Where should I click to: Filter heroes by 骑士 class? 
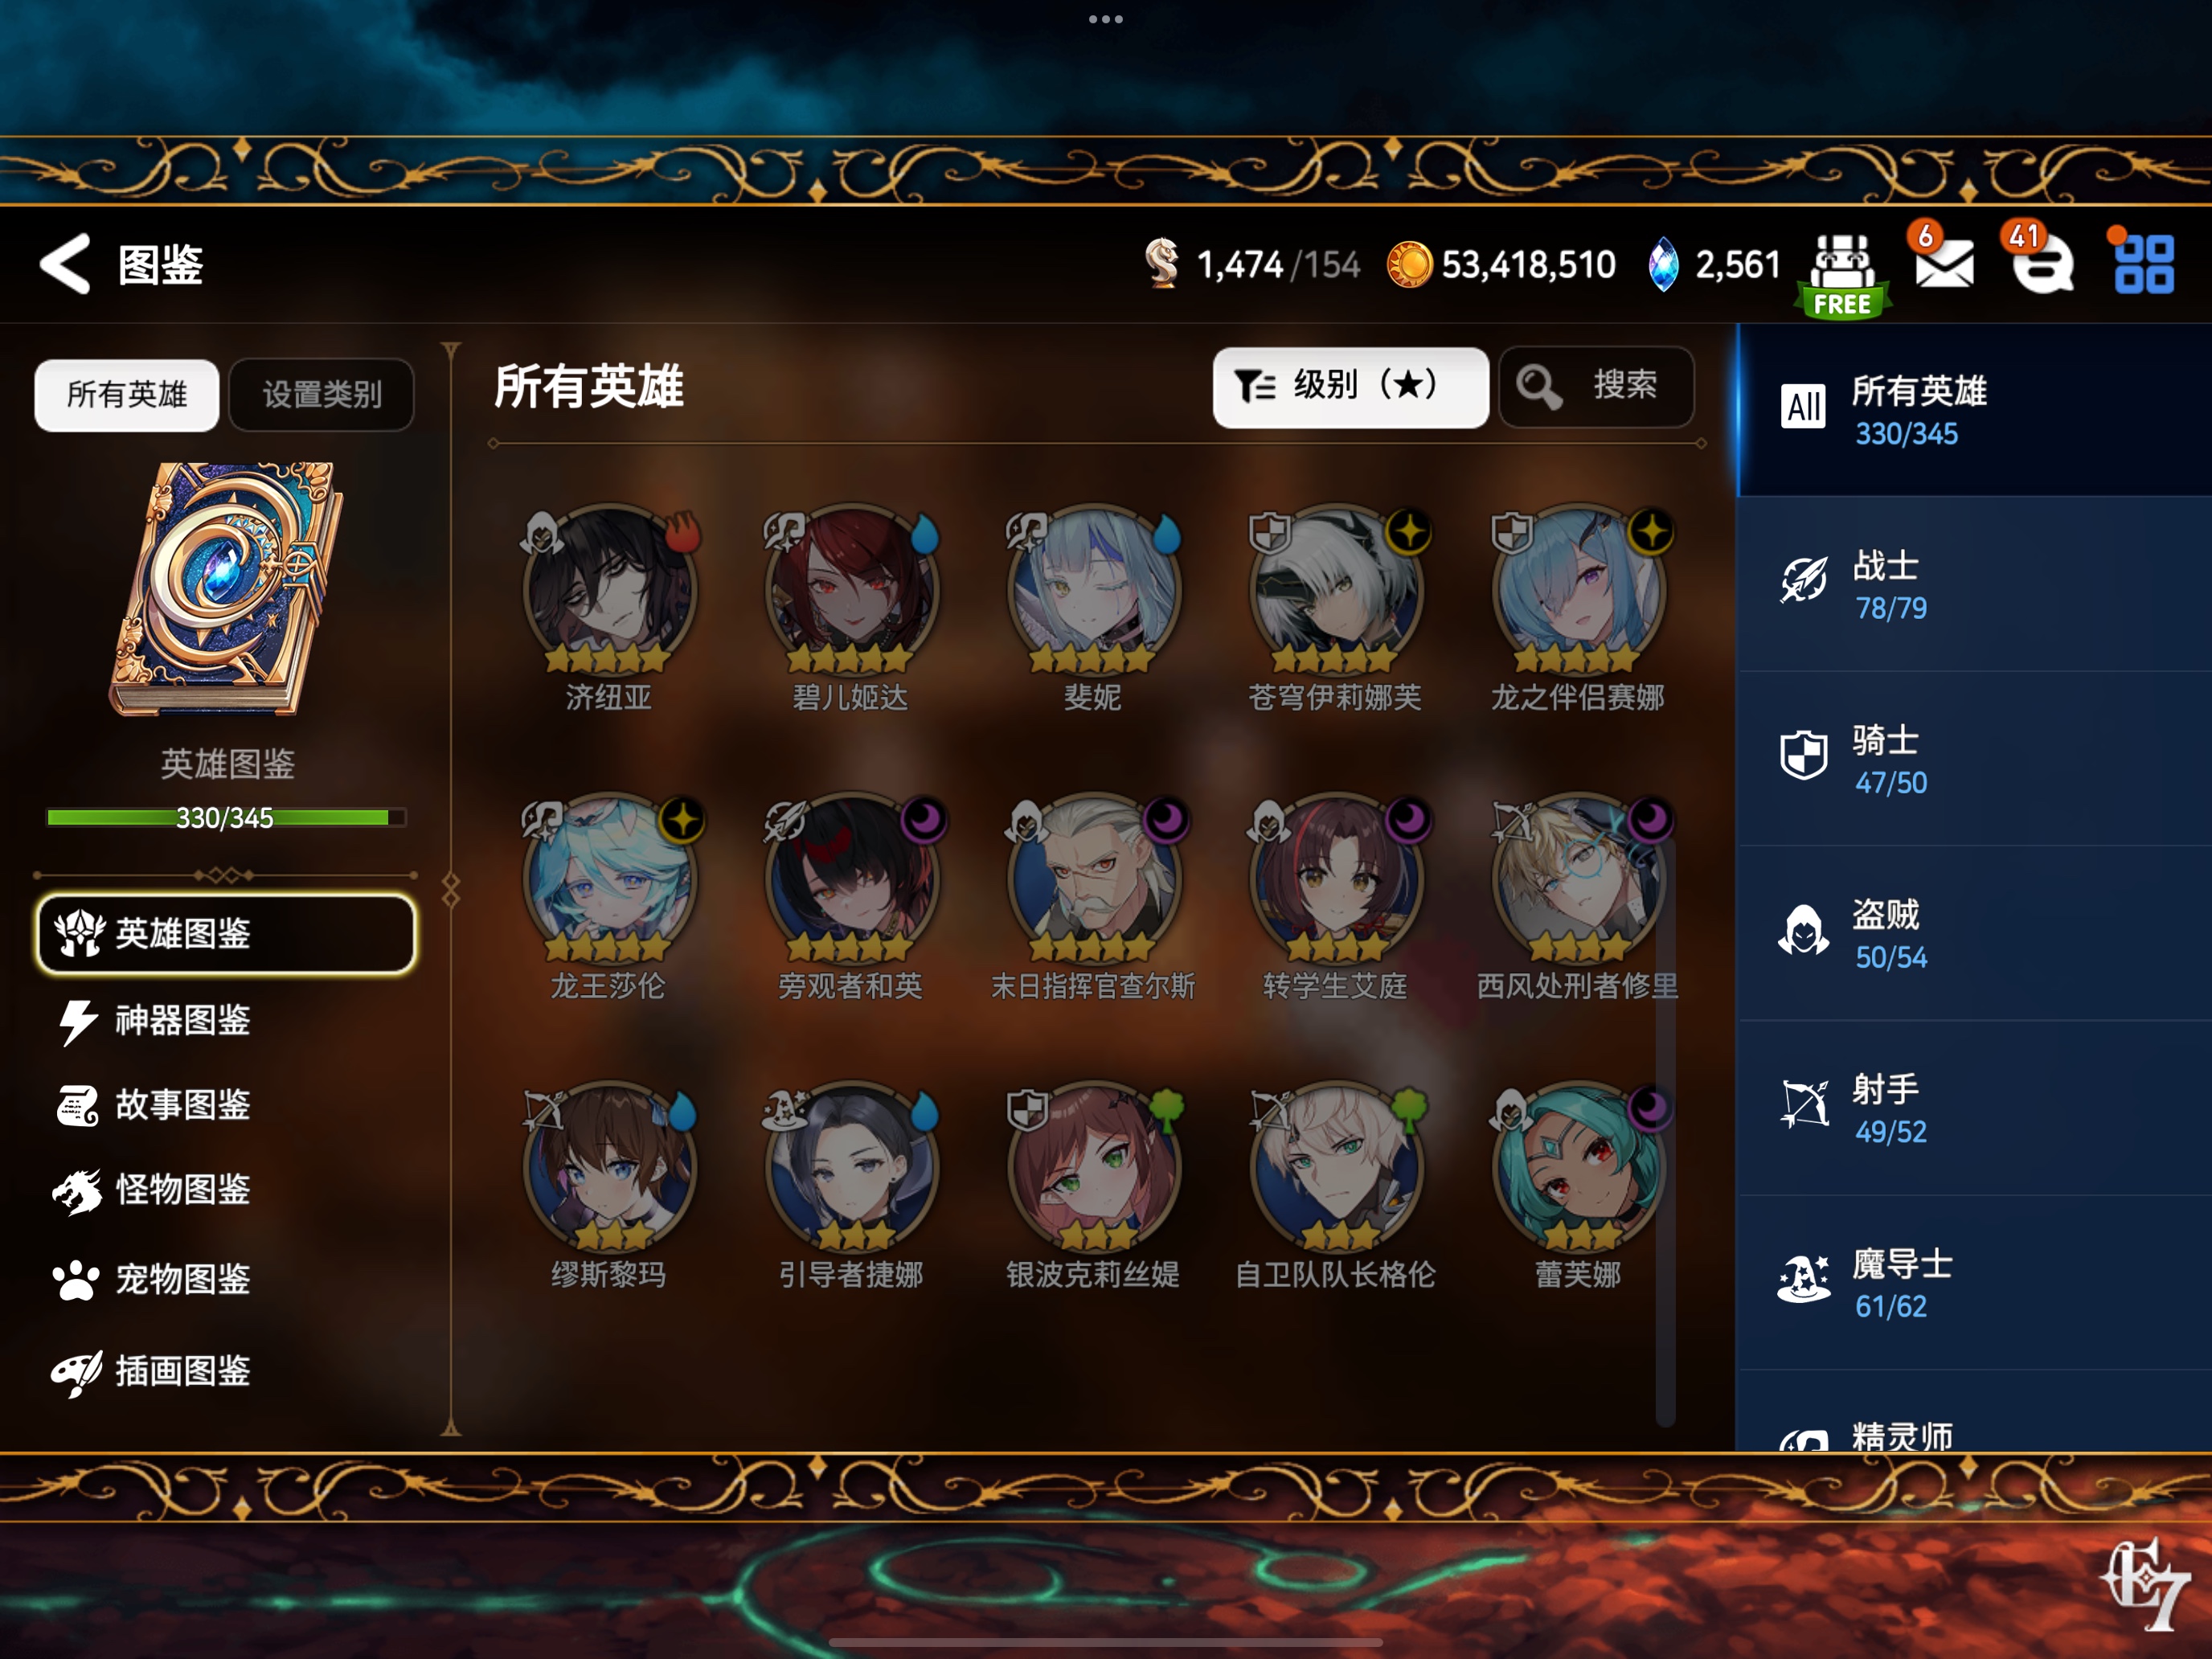pos(1975,759)
